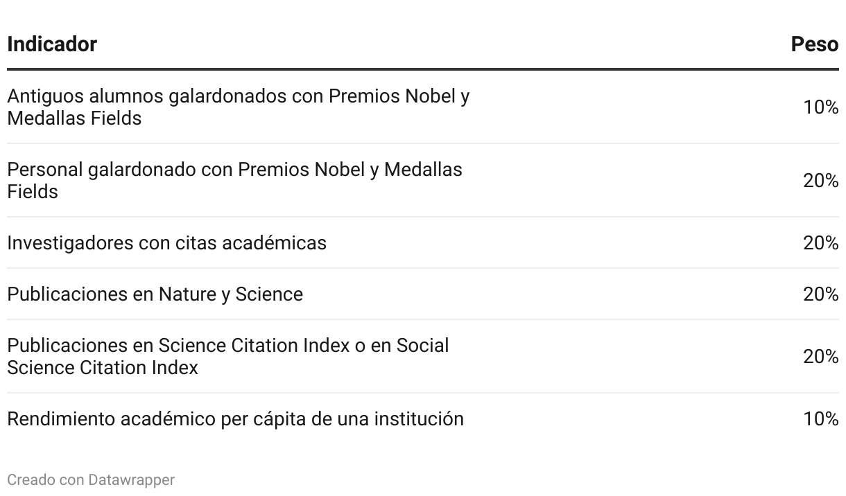The width and height of the screenshot is (846, 496).
Task: Click the 20% weight for Nature y Science
Action: [821, 294]
